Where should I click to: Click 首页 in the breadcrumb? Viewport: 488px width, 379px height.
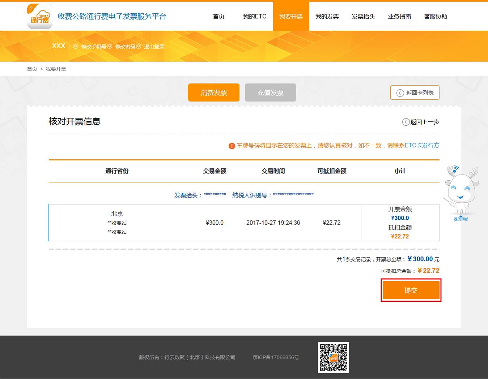click(32, 69)
